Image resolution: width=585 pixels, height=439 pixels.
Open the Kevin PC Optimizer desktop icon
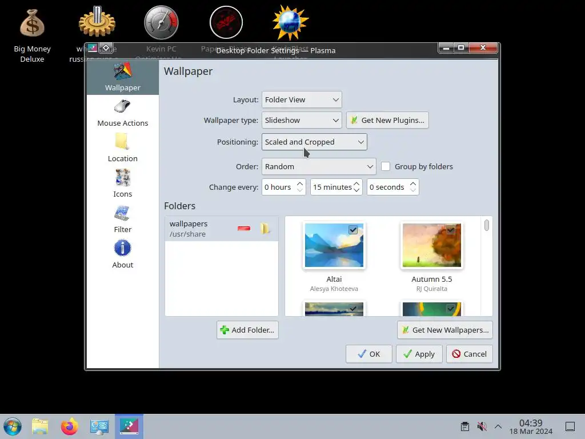point(161,23)
